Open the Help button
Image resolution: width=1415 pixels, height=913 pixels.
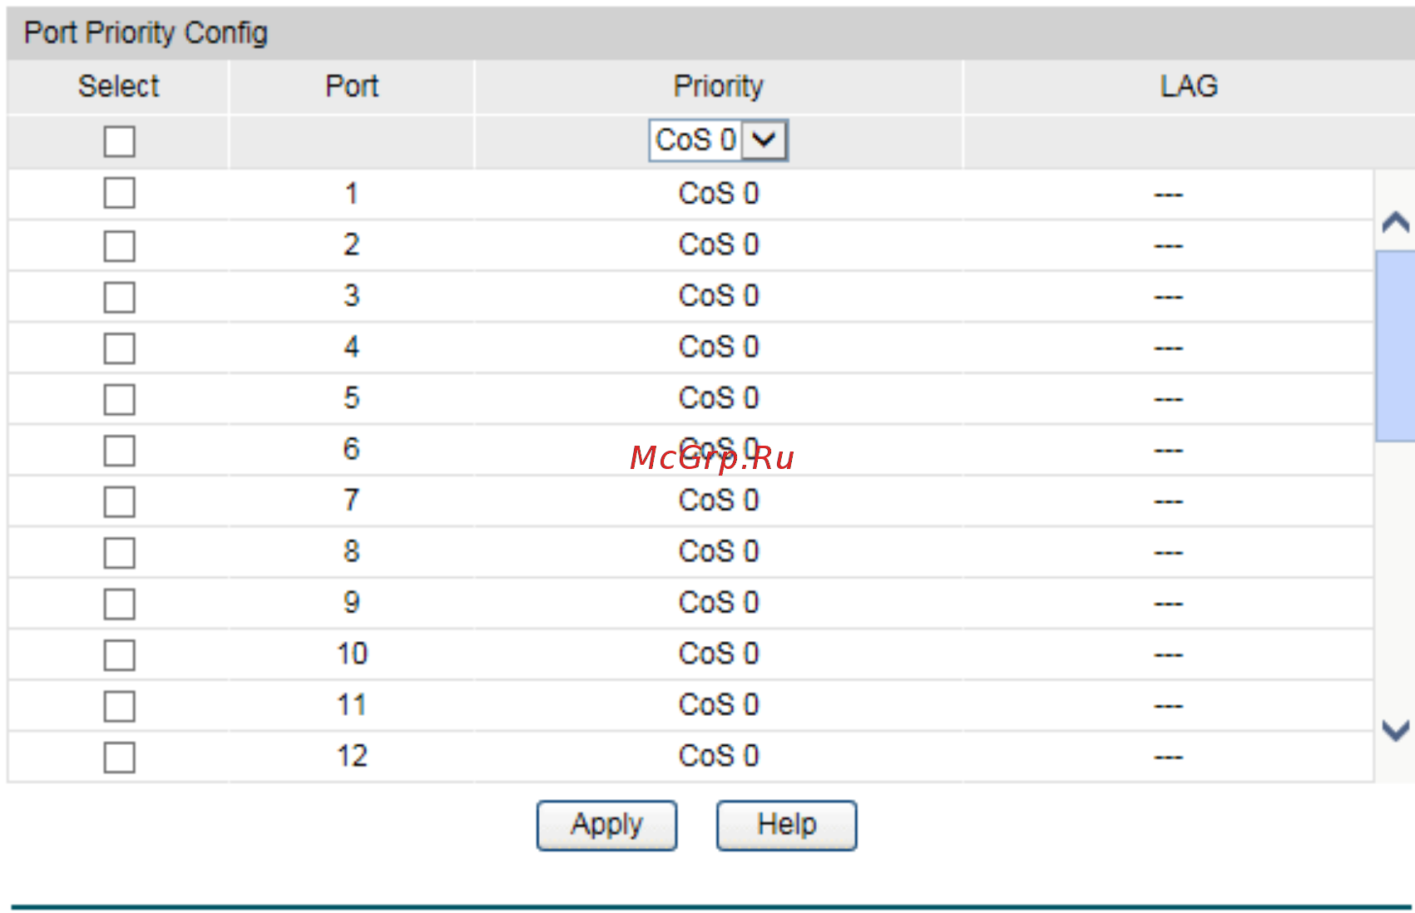coord(786,825)
